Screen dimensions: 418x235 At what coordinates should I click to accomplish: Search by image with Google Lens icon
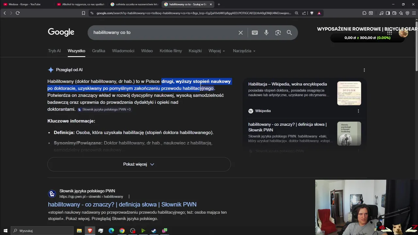(x=278, y=33)
